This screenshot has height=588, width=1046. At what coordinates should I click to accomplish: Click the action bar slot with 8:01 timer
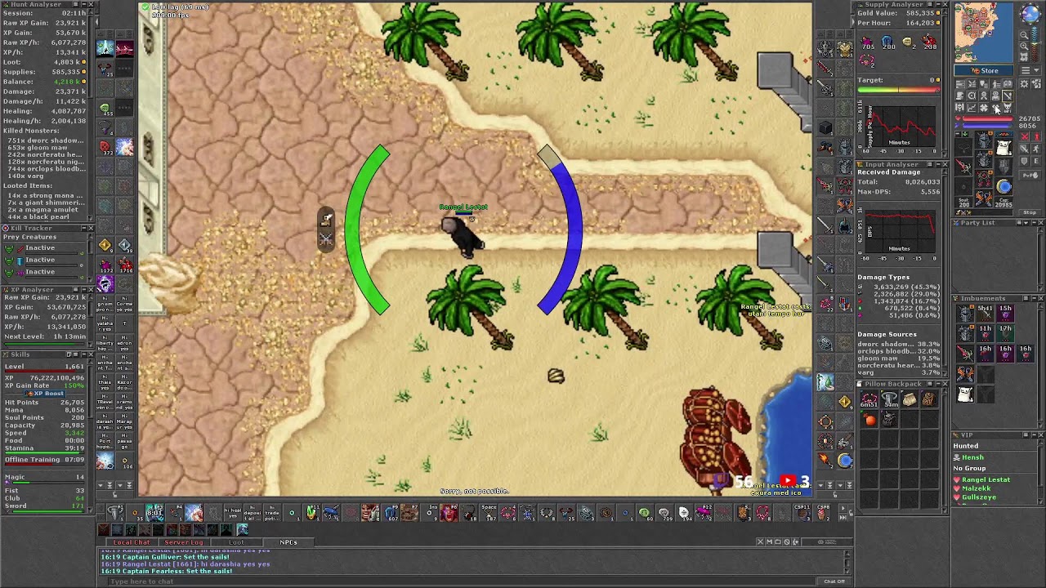tap(155, 512)
